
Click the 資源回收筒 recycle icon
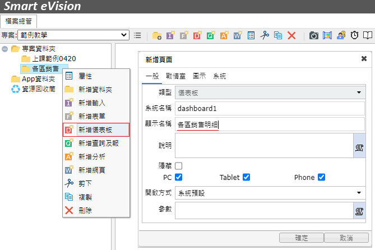click(x=16, y=89)
